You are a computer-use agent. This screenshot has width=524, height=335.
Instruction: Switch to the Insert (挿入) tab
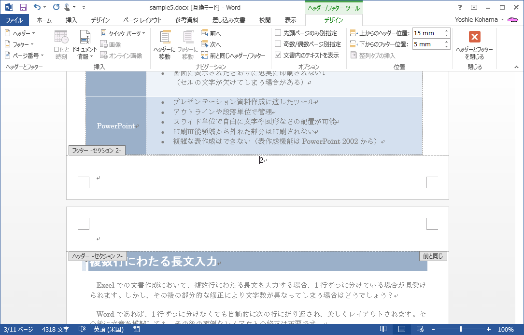tap(71, 20)
